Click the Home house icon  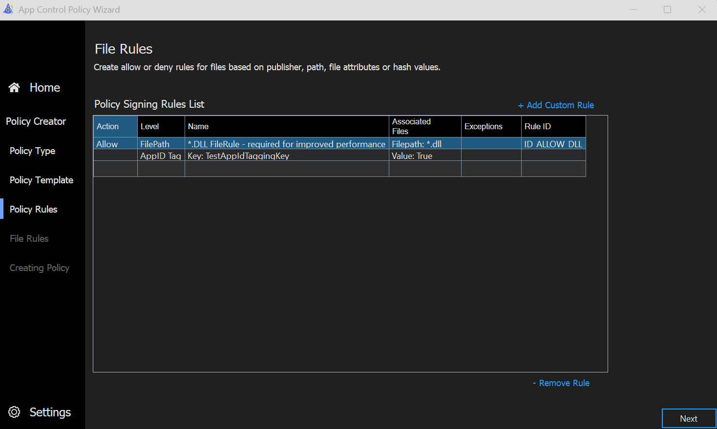pyautogui.click(x=14, y=88)
